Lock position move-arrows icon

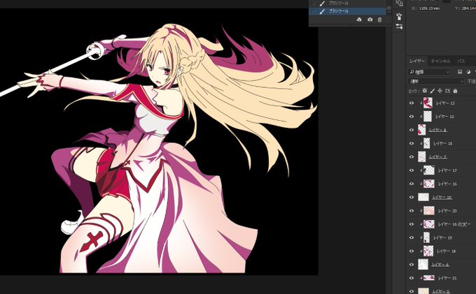click(x=440, y=91)
